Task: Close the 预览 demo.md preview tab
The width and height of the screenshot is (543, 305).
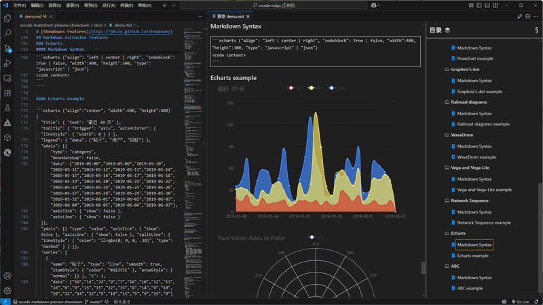Action: (x=248, y=16)
